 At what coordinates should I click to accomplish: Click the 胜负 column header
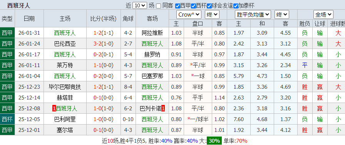[305, 24]
